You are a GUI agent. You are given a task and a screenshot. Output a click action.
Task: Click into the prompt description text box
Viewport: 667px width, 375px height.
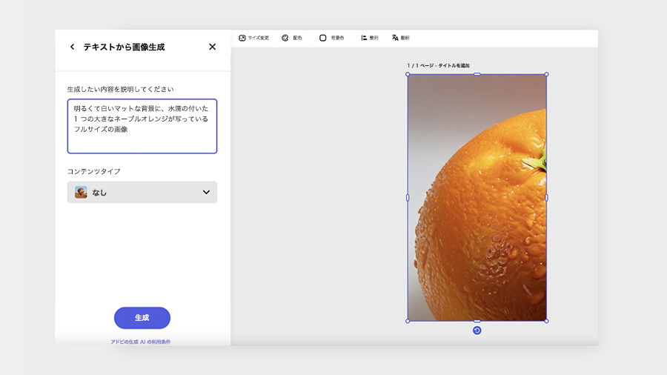click(x=142, y=126)
